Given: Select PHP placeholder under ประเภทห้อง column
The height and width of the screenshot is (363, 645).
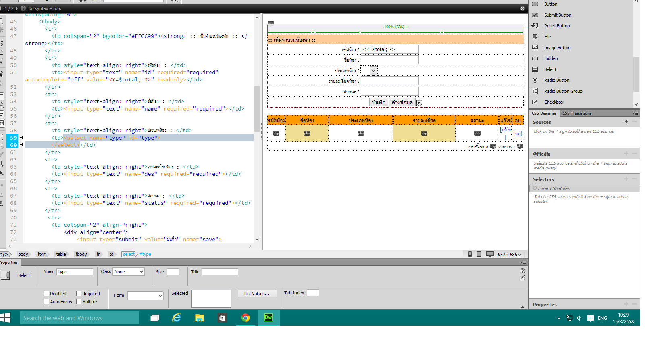Looking at the screenshot, I should (361, 134).
